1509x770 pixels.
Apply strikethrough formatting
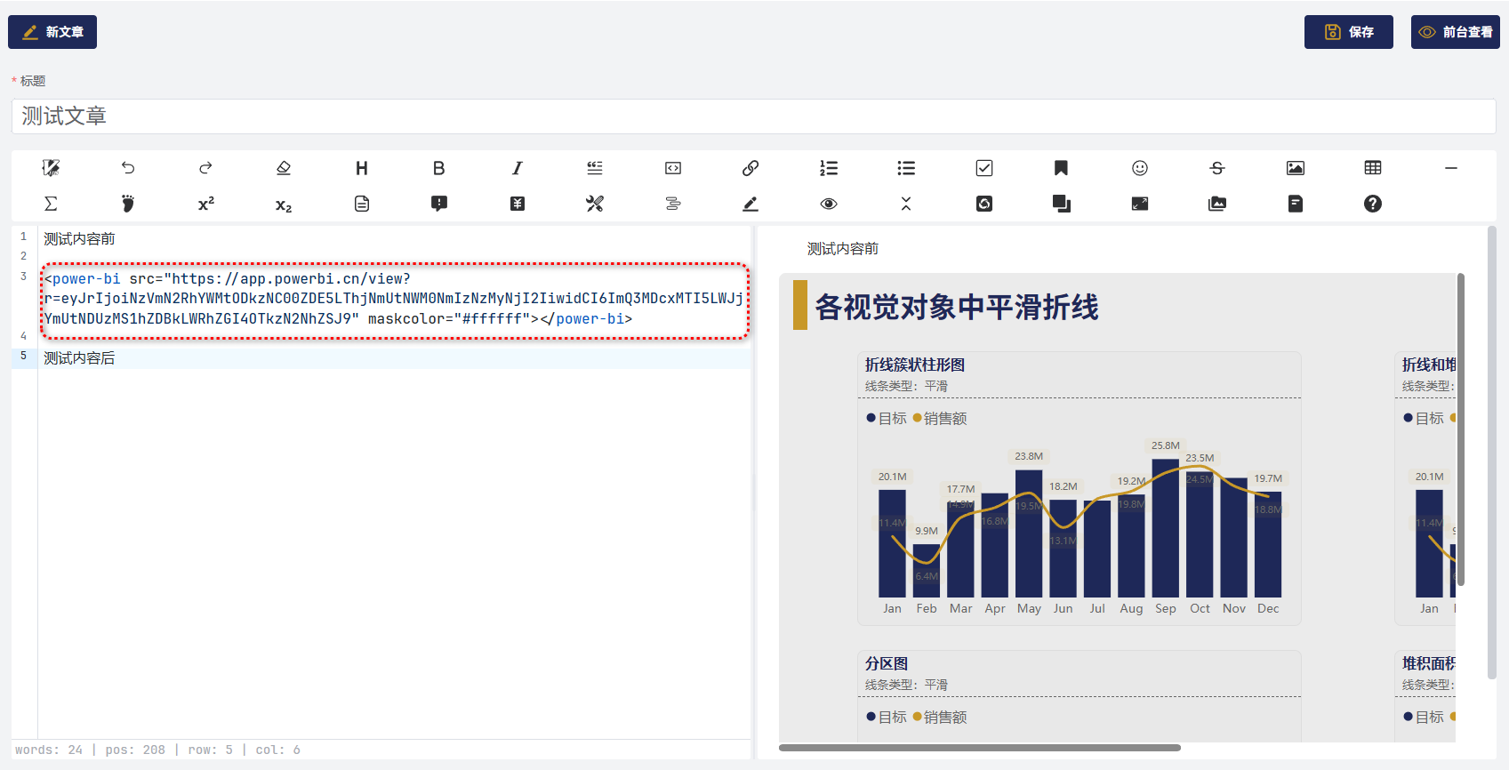(x=1217, y=168)
